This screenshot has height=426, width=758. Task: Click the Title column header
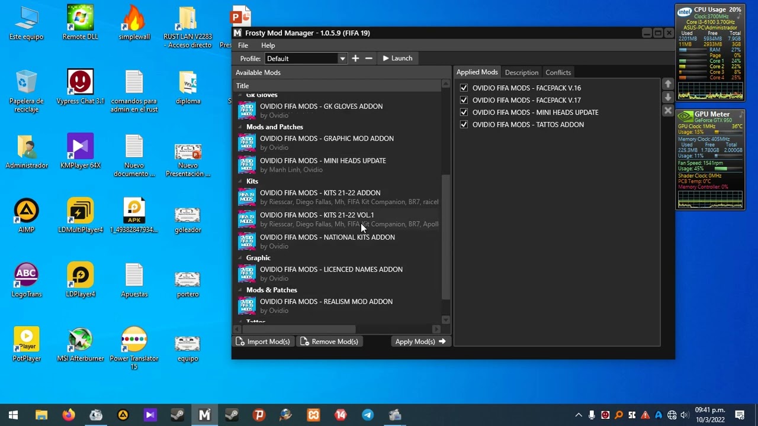(x=338, y=86)
